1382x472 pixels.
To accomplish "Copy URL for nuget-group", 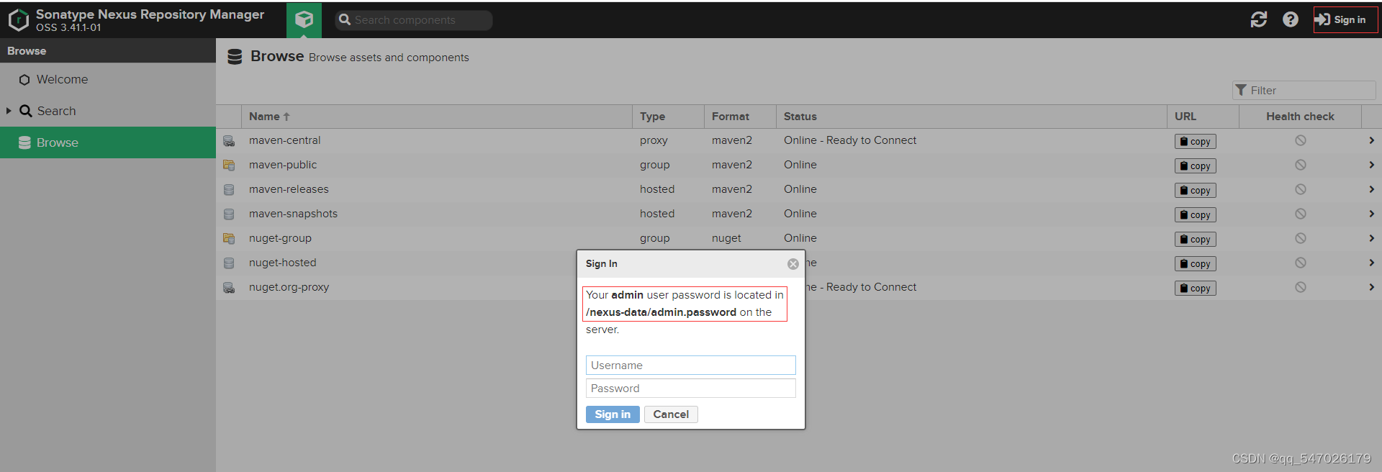I will pyautogui.click(x=1195, y=240).
